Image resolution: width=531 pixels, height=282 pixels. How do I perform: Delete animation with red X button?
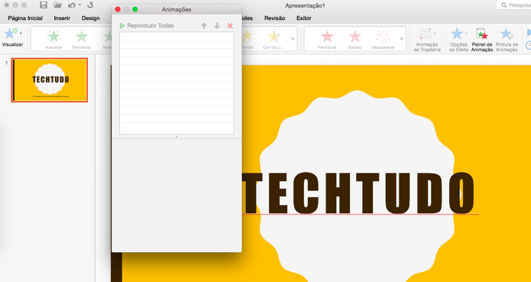click(x=230, y=26)
